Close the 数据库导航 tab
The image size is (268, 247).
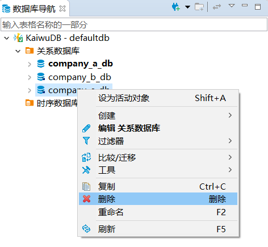tap(62, 9)
